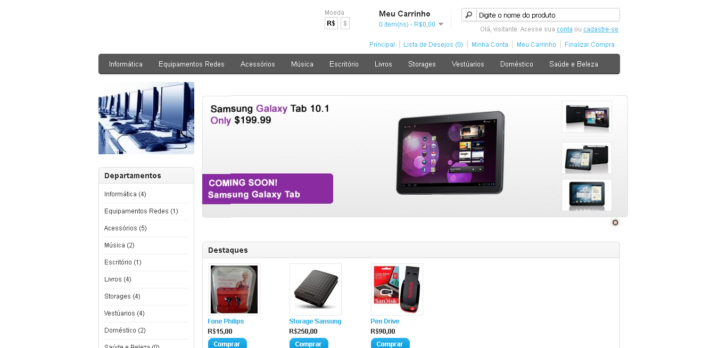The image size is (727, 348).
Task: Open the Saúde e Beleza menu
Action: point(574,64)
